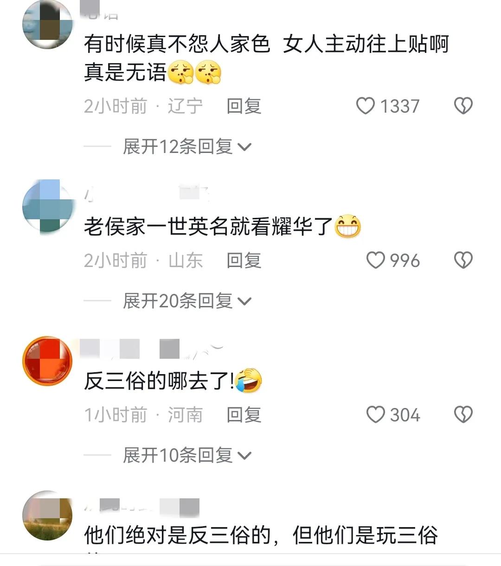Expand 展开20条回复 replies
The image size is (501, 566).
click(x=187, y=301)
